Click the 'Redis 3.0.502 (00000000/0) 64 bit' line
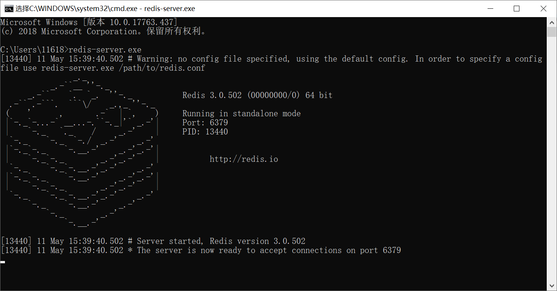 (x=257, y=95)
